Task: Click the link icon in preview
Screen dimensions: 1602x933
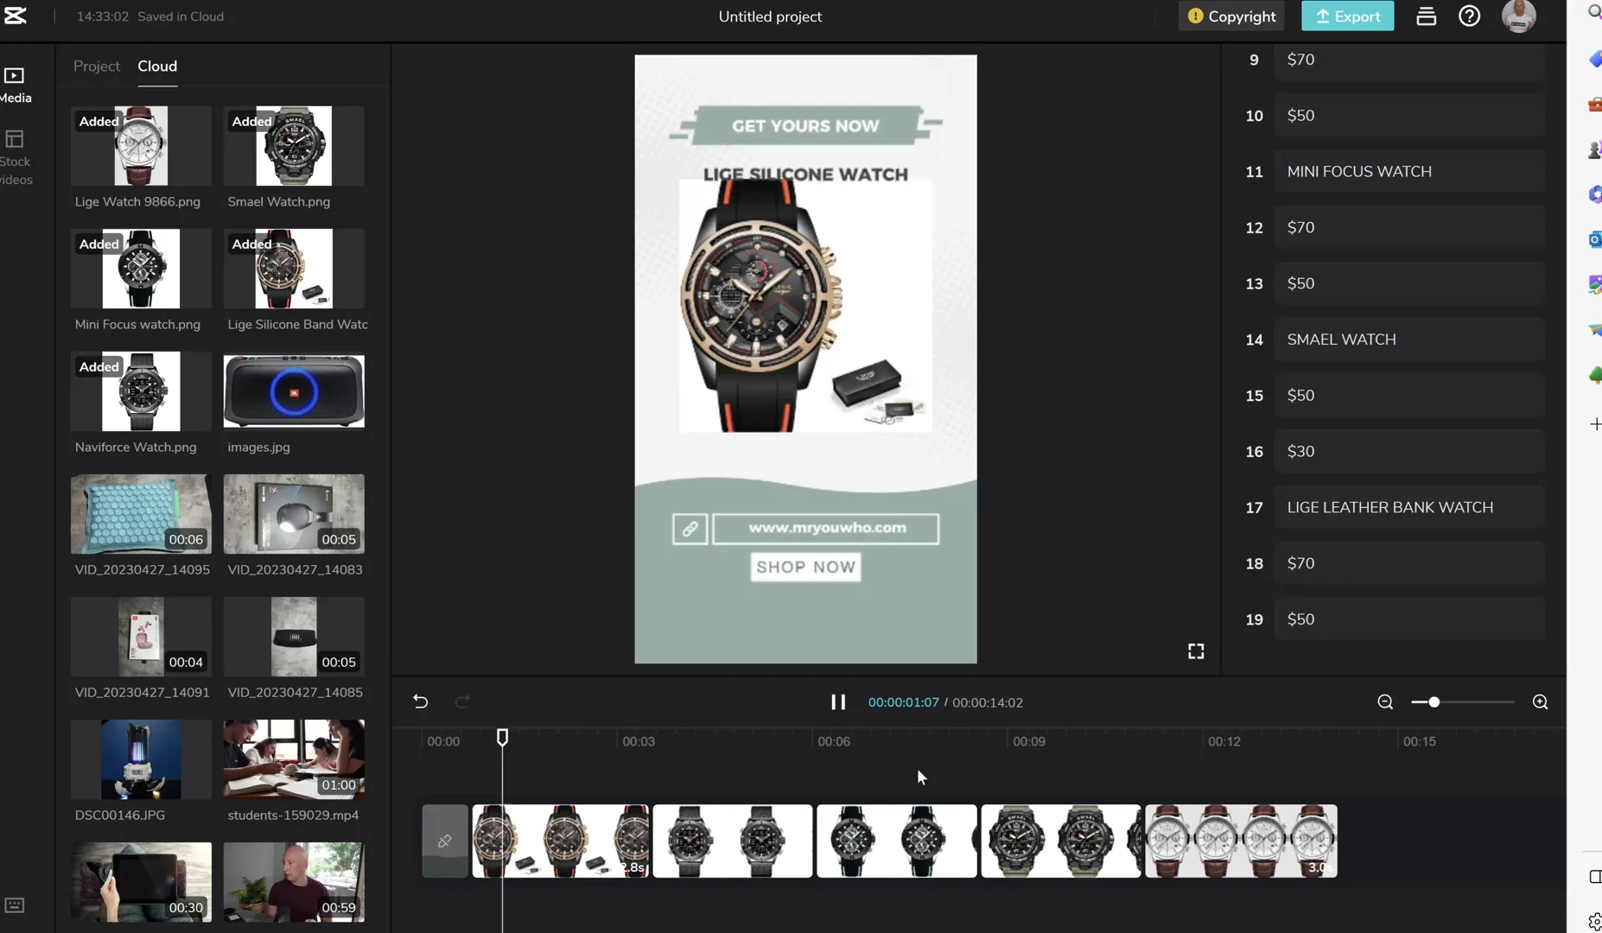Action: point(690,529)
